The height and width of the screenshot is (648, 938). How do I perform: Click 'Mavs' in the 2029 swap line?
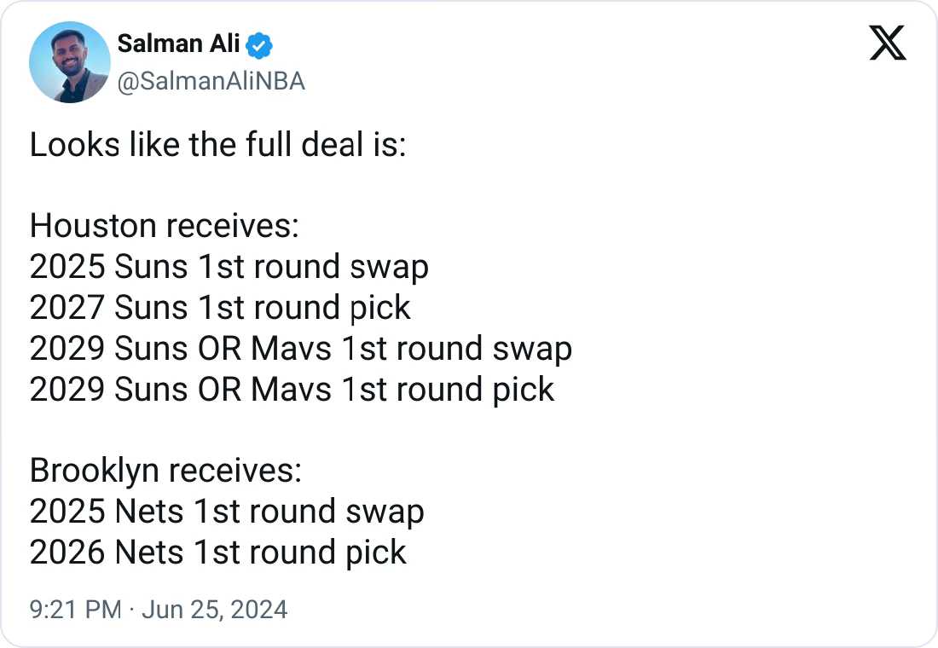point(291,348)
